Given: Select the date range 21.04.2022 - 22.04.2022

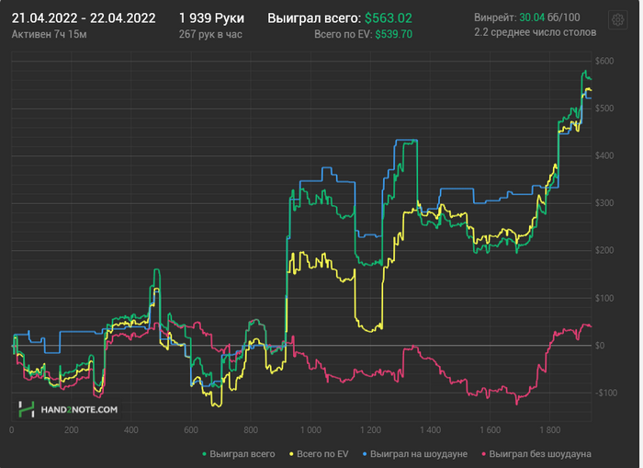Looking at the screenshot, I should tap(84, 17).
